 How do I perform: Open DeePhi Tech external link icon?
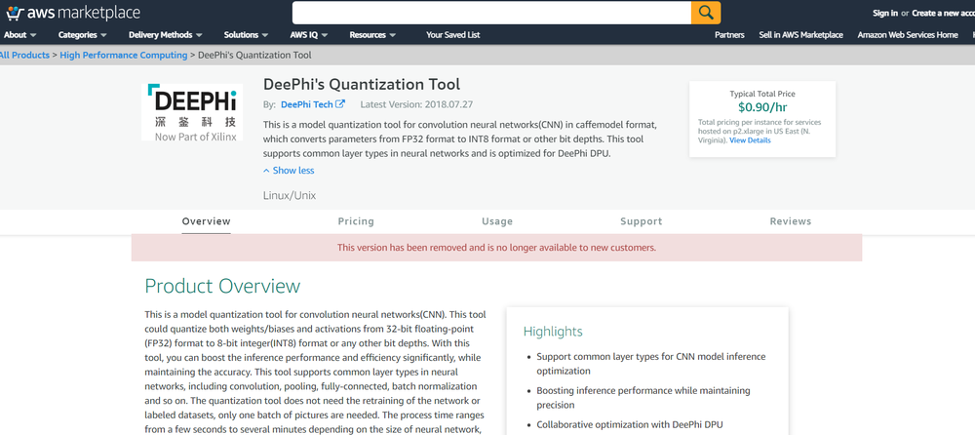point(340,104)
